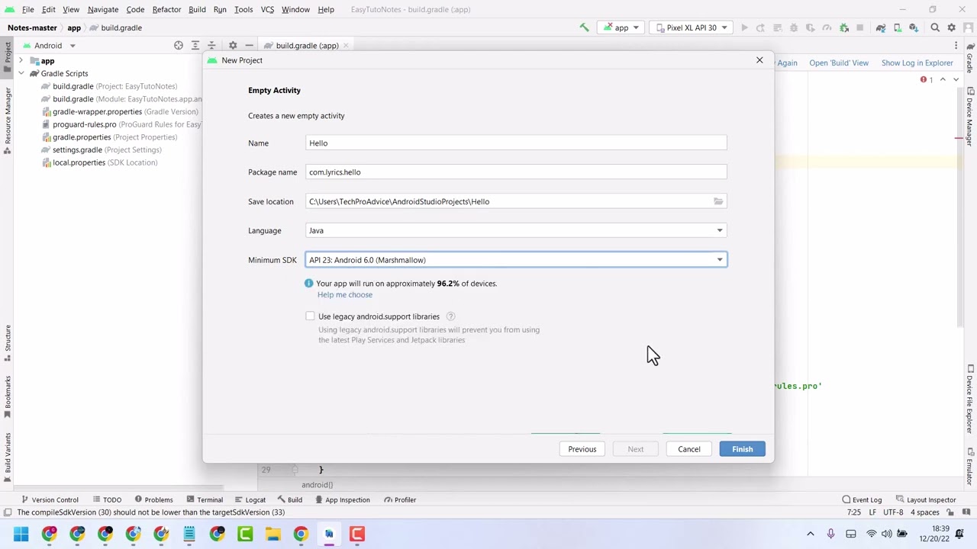Click 'Open Build View' link
The height and width of the screenshot is (549, 977).
(839, 63)
